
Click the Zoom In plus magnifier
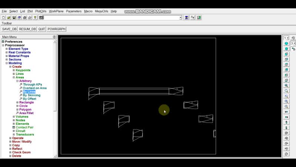pos(286,101)
